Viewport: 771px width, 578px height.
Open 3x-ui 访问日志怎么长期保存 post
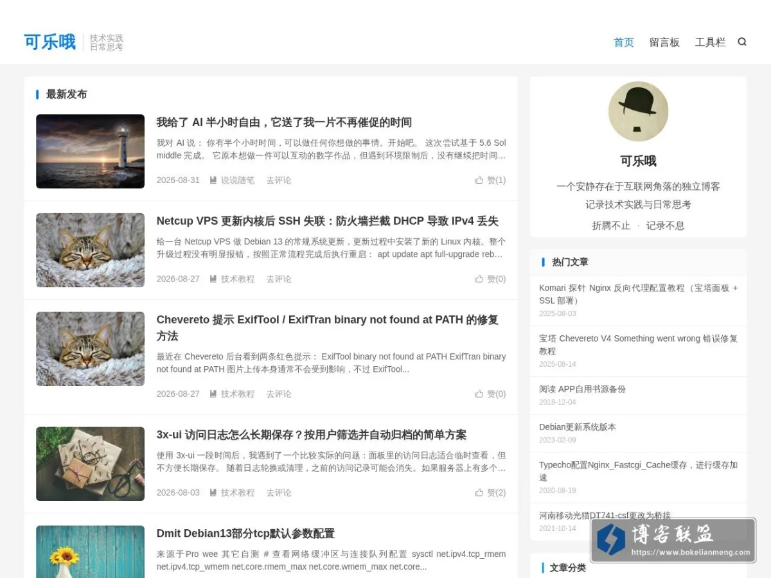pyautogui.click(x=312, y=435)
